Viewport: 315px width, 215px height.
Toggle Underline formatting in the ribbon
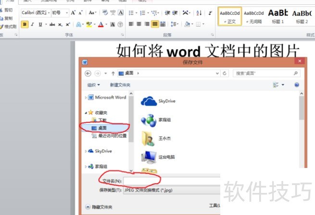click(x=39, y=24)
